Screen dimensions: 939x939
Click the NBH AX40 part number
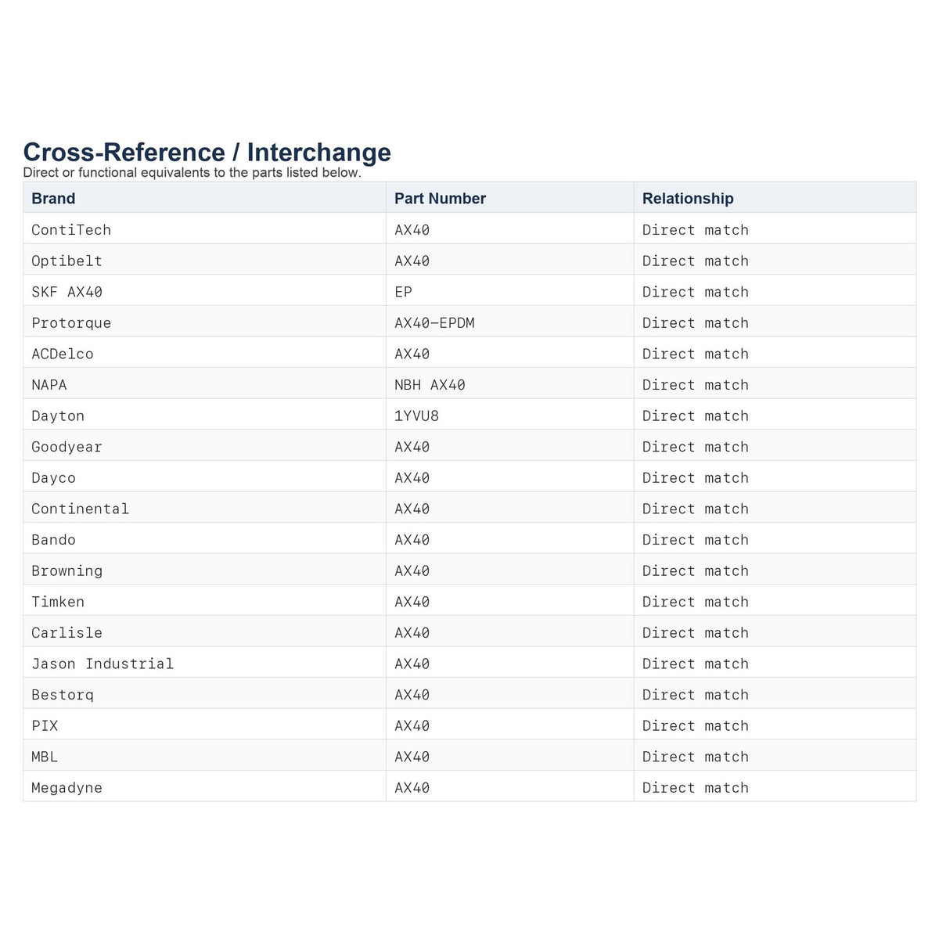pyautogui.click(x=430, y=385)
